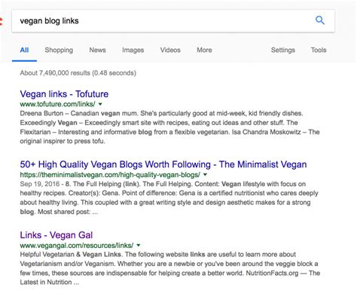Click the blue magnifying glass search icon
Screen dimensions: 357x297
(x=320, y=20)
